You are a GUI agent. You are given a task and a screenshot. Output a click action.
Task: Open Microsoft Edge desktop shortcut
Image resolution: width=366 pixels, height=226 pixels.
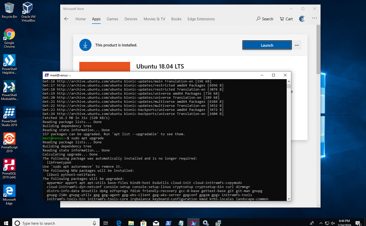(9, 195)
